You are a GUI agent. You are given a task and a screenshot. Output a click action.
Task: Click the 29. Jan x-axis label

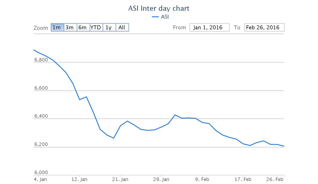point(161,180)
